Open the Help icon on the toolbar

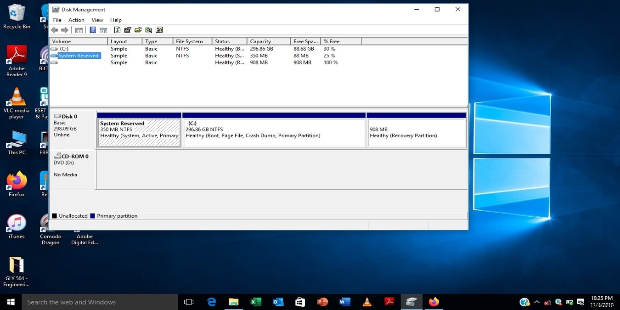point(92,30)
